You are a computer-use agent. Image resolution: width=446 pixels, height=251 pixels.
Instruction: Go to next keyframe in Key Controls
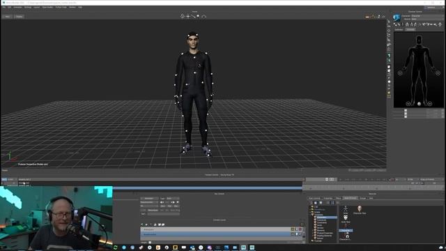pyautogui.click(x=173, y=202)
